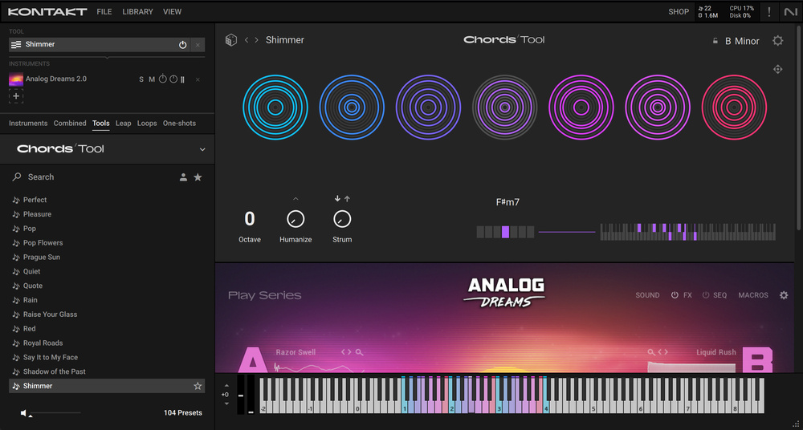Open the One-shots tab

(x=179, y=124)
